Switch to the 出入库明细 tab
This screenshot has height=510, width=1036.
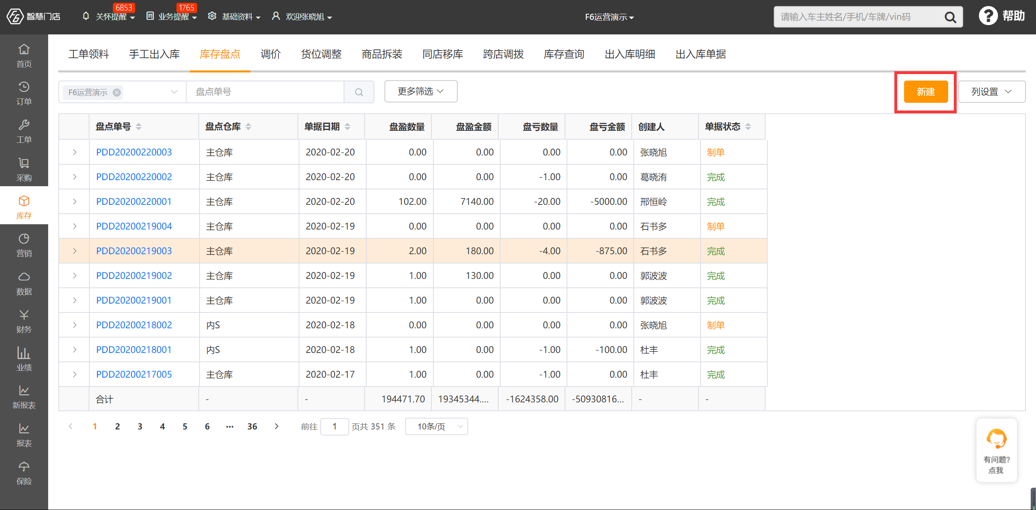coord(630,54)
